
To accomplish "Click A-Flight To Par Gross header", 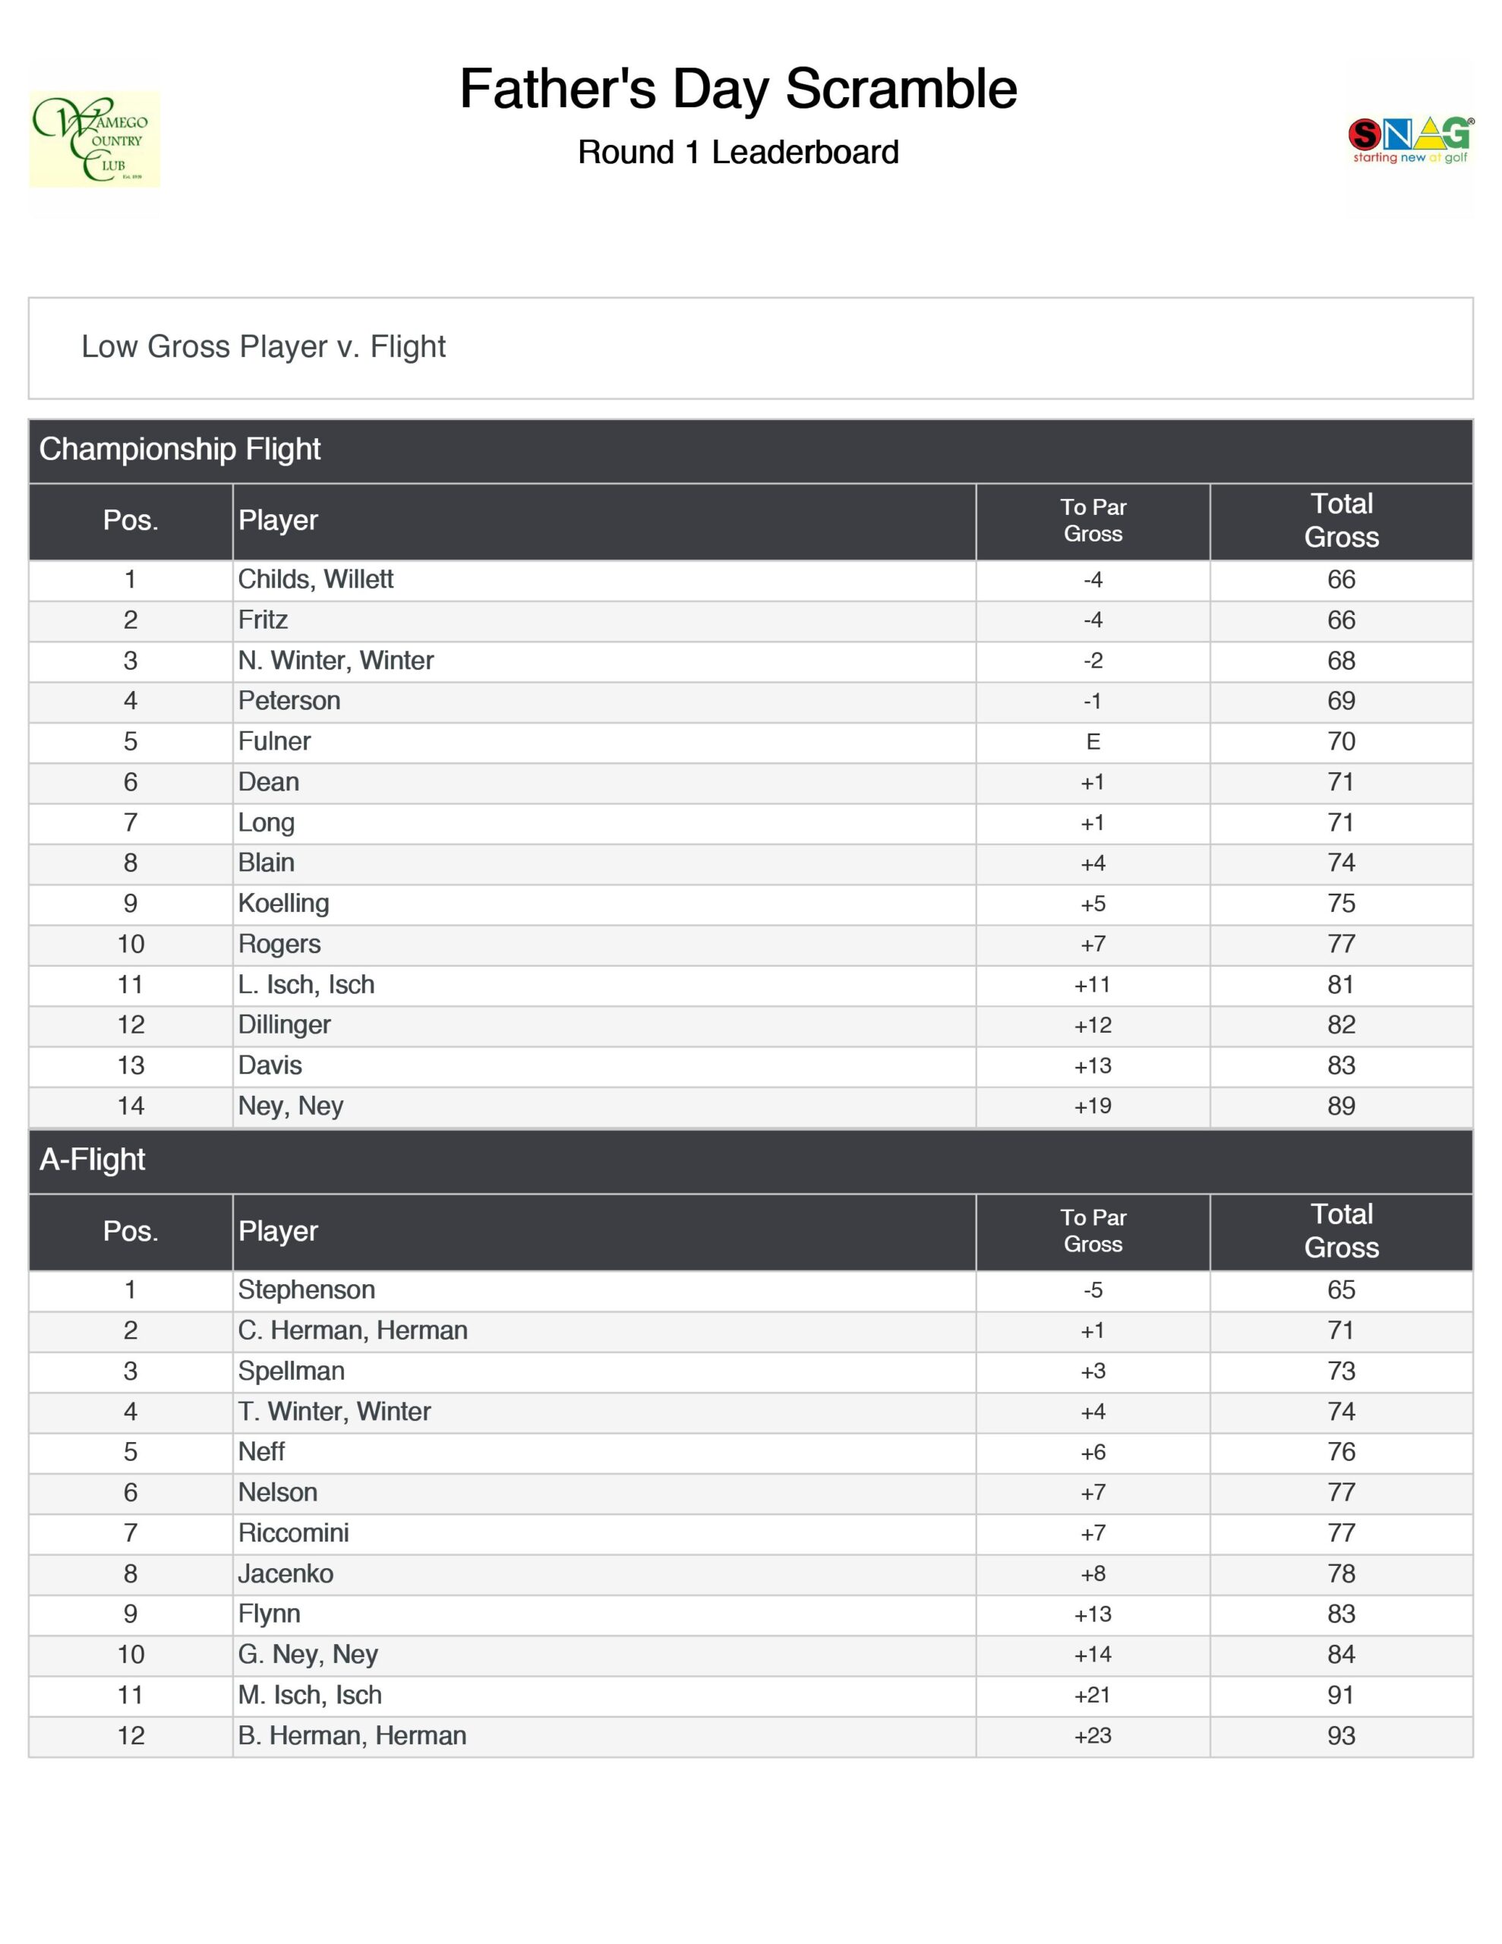I will click(x=1093, y=1231).
